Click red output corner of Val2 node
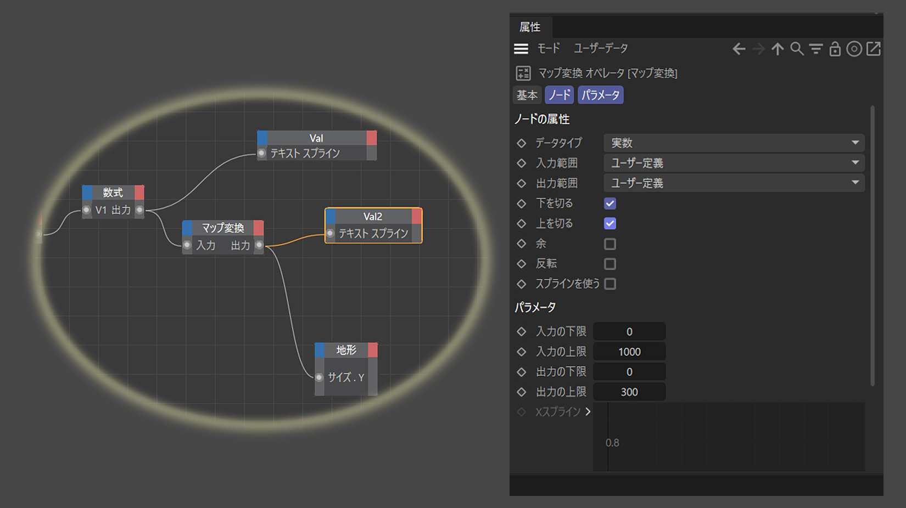This screenshot has width=906, height=508. point(417,217)
